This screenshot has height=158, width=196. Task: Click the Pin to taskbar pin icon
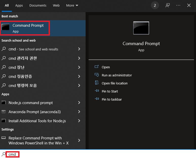pos(97,99)
